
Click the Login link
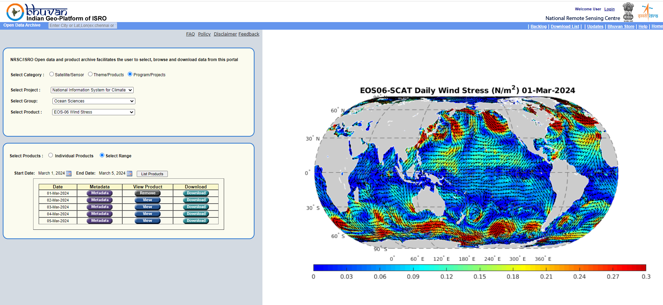pos(609,9)
